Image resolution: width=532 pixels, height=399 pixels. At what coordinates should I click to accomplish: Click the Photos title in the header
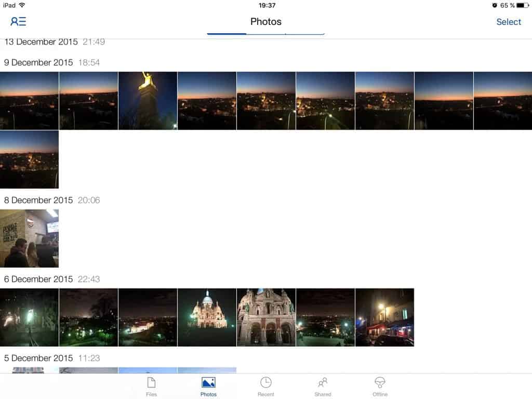266,22
